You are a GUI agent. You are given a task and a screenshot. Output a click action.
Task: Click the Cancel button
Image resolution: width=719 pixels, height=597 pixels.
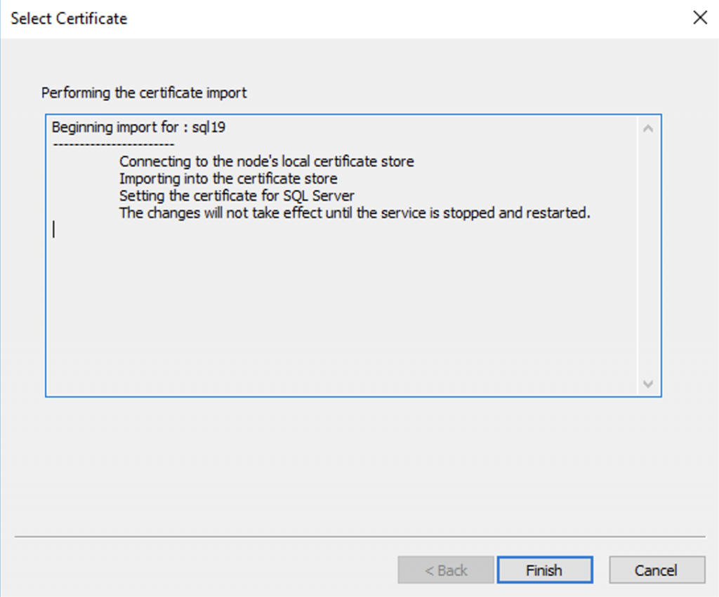click(657, 570)
